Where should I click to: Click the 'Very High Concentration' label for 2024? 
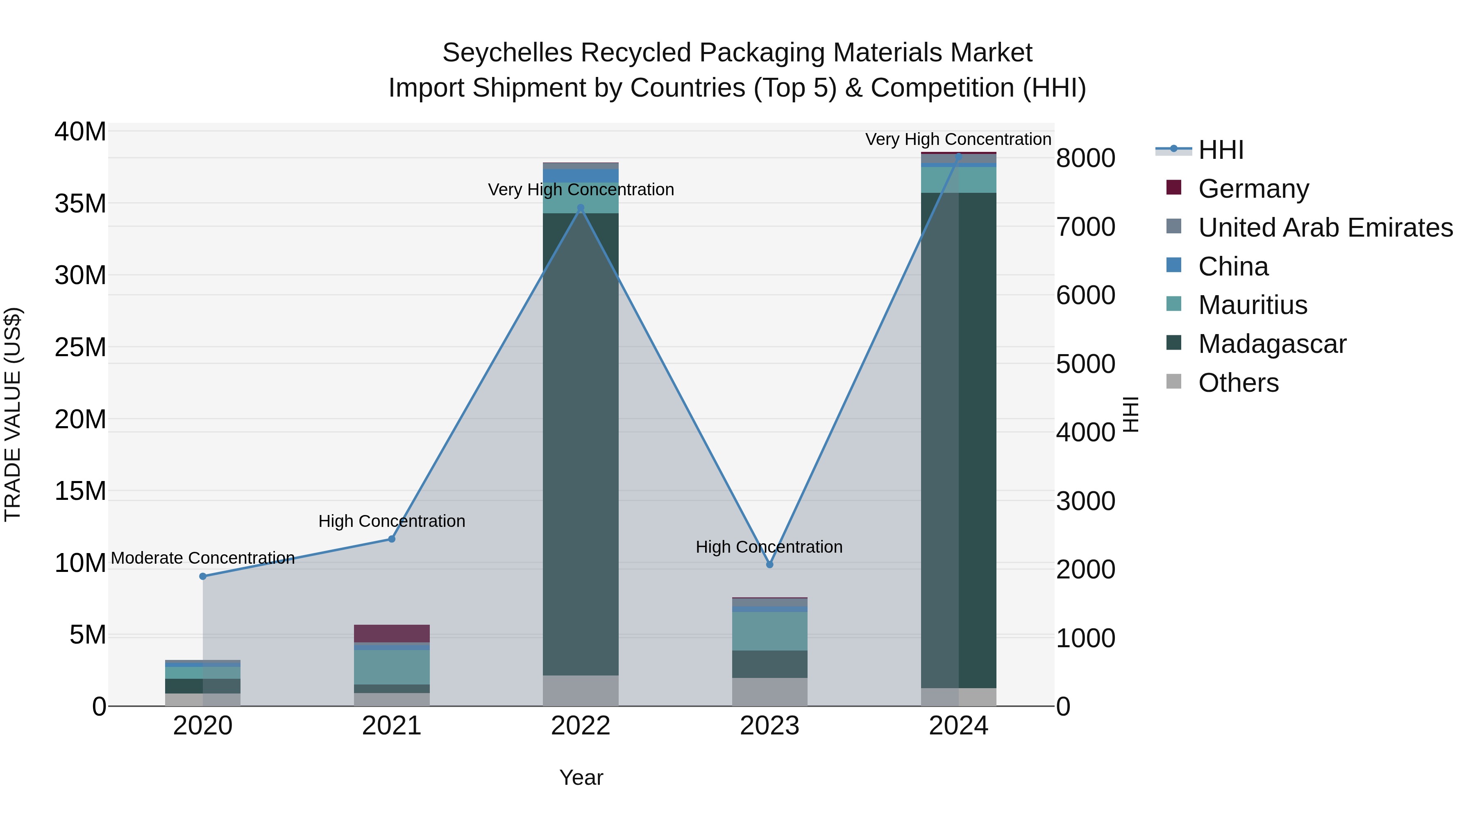(958, 139)
